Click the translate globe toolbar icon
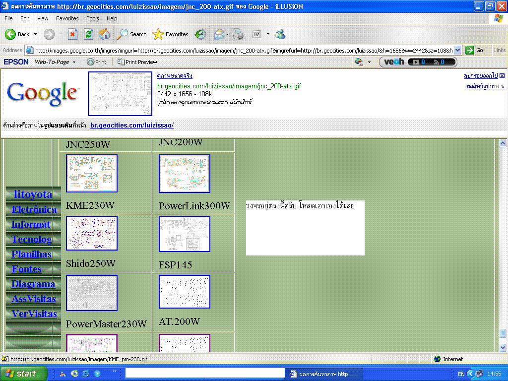508x381 pixels. click(359, 62)
